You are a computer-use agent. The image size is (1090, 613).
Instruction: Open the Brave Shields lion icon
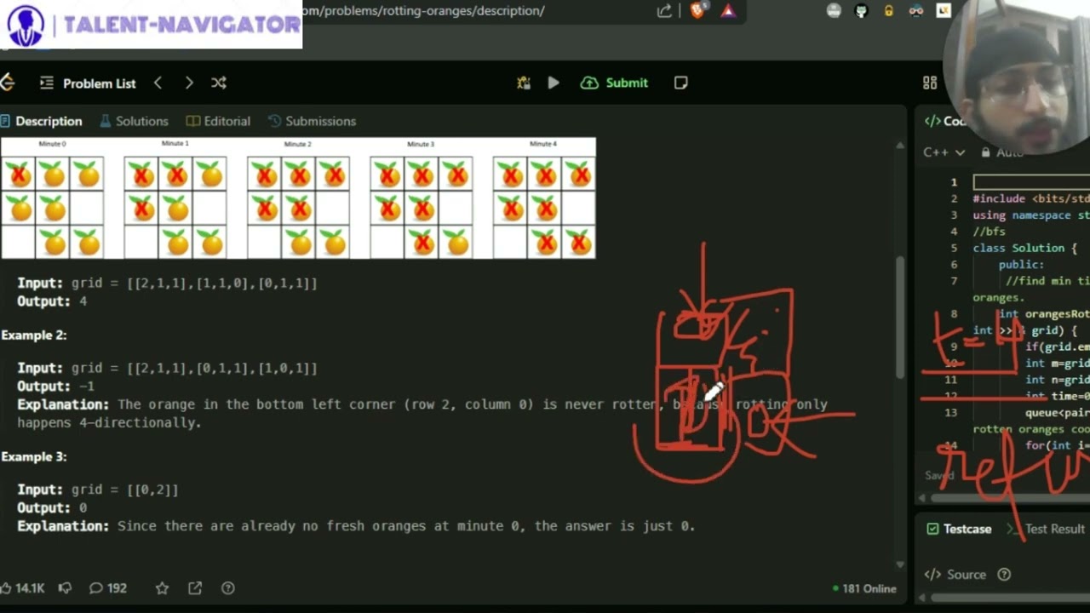[x=698, y=11]
